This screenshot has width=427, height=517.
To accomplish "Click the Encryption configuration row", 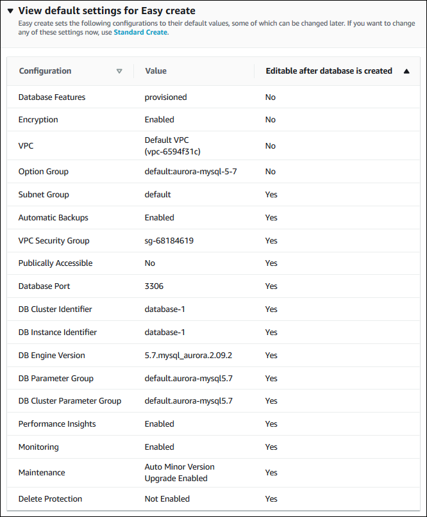I will pyautogui.click(x=38, y=120).
